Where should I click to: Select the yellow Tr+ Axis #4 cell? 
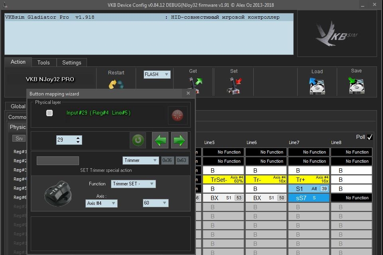point(309,179)
